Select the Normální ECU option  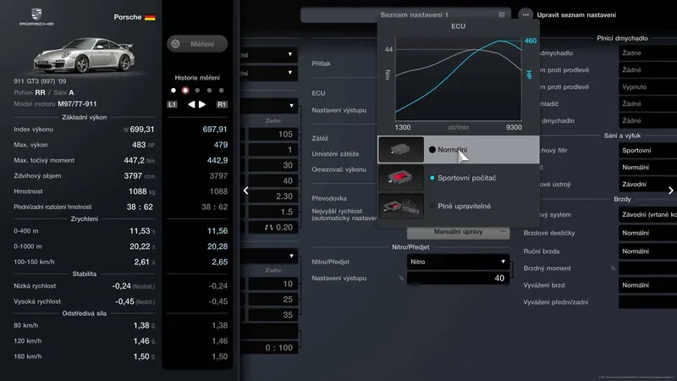click(459, 150)
